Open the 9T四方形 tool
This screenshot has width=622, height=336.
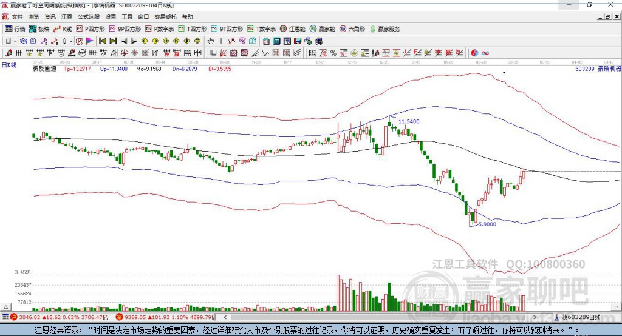pos(227,29)
